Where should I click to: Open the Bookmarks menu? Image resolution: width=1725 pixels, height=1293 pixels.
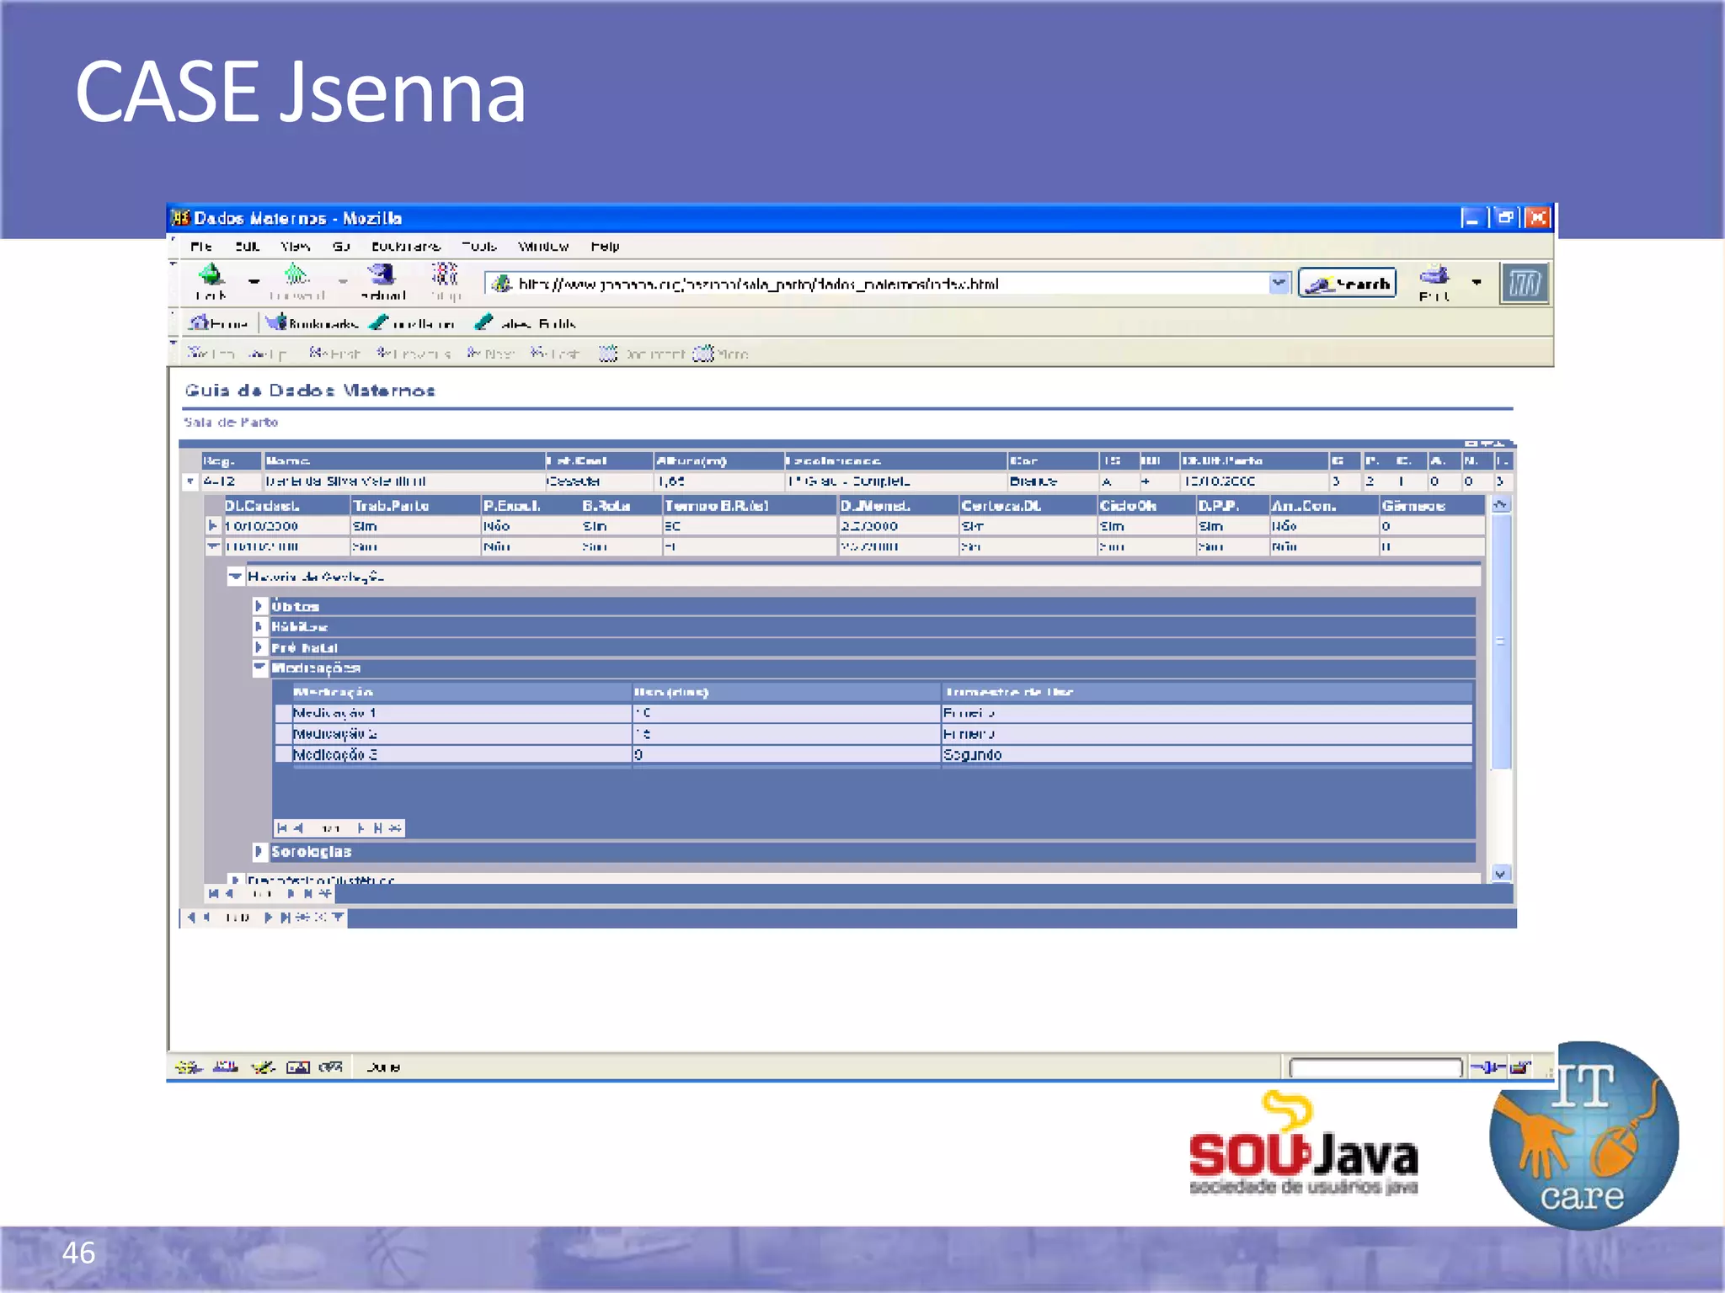tap(405, 247)
